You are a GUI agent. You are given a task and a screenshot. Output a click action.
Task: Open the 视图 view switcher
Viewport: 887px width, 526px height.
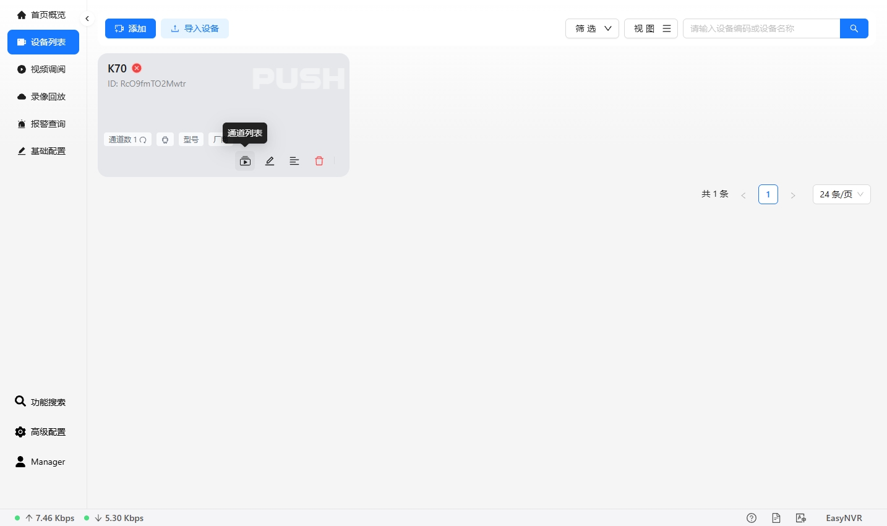pos(651,28)
